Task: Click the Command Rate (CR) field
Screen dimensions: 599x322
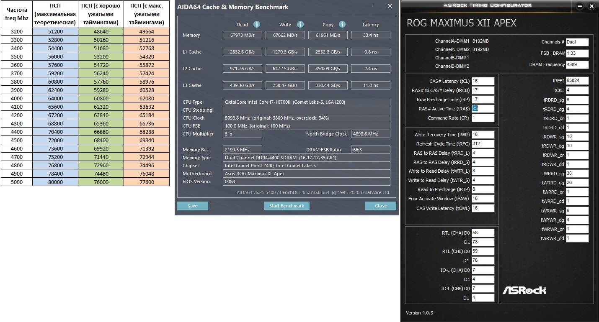Action: pos(483,118)
